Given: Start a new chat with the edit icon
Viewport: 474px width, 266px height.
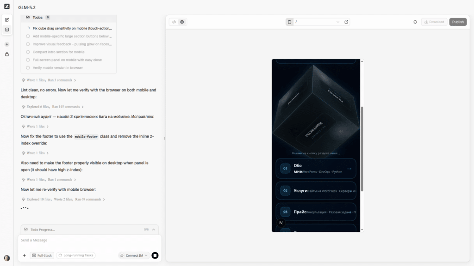Looking at the screenshot, I should pos(6,19).
